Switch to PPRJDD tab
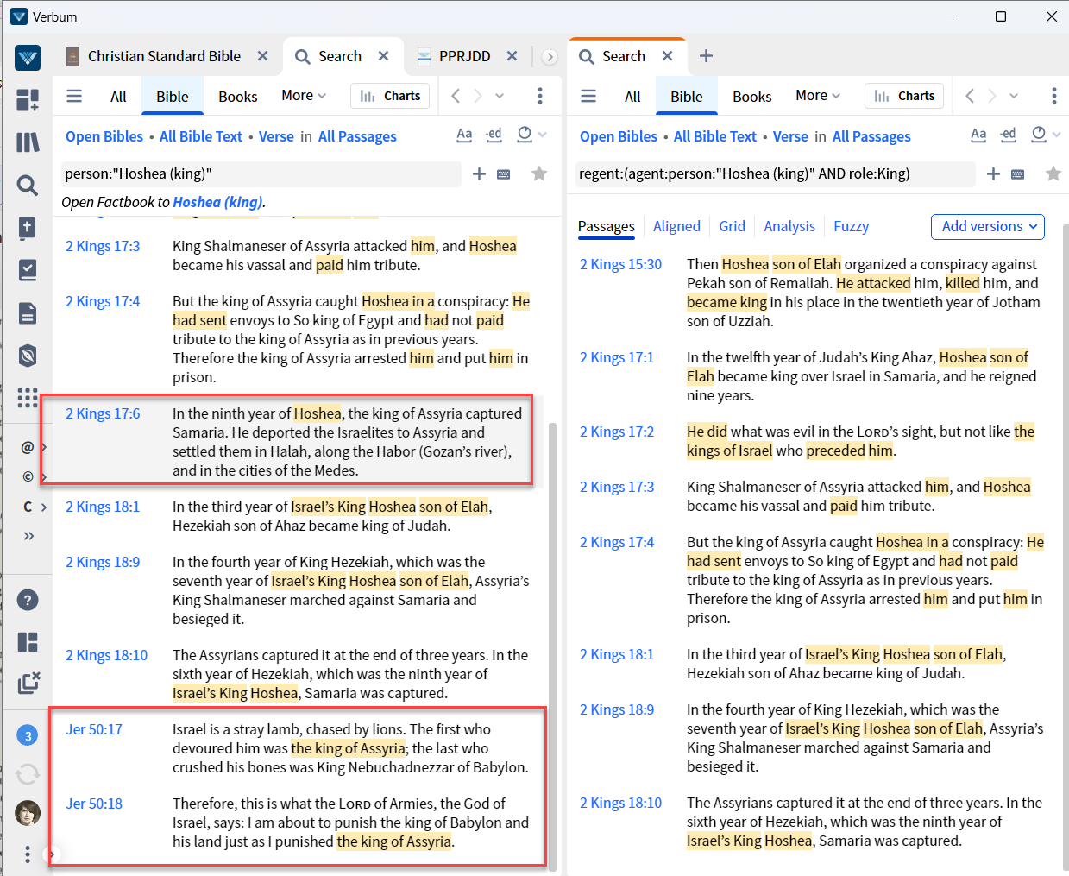Image resolution: width=1069 pixels, height=876 pixels. click(x=464, y=56)
